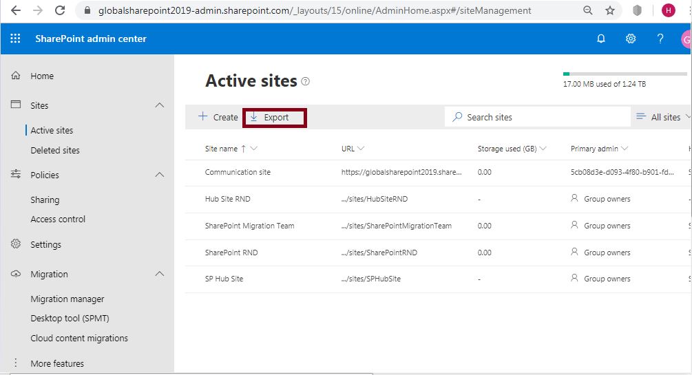Image resolution: width=692 pixels, height=375 pixels.
Task: Open SharePoint Migration Team site
Action: (249, 226)
